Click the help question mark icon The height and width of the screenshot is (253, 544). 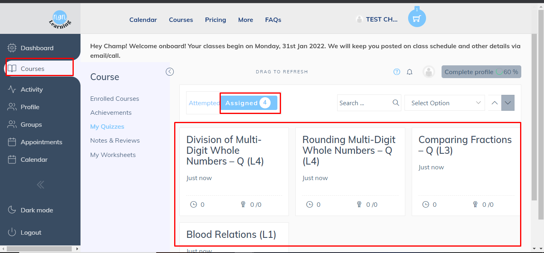[x=397, y=72]
